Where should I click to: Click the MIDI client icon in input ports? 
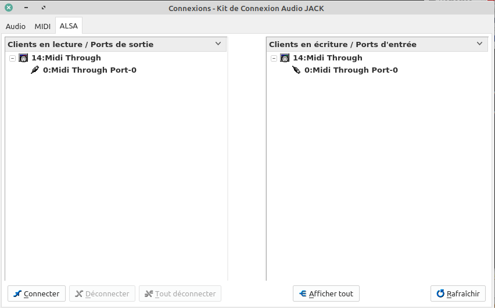point(285,58)
